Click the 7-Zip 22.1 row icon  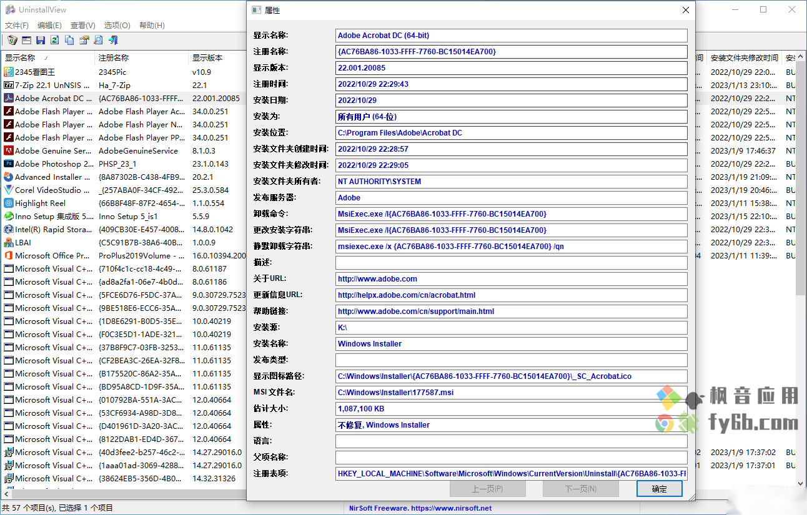pos(9,85)
